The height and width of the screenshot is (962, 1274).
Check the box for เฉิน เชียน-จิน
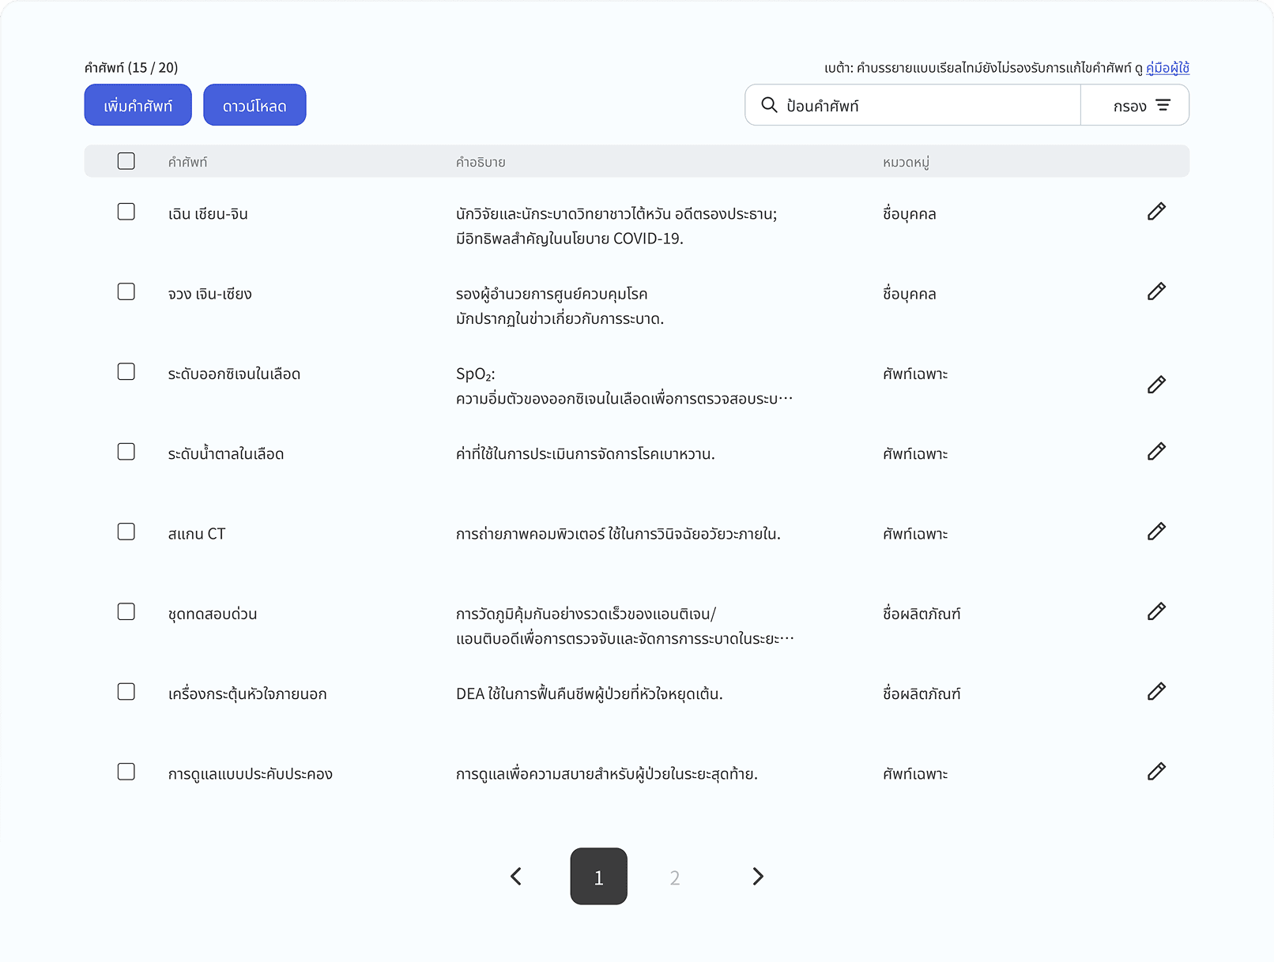point(126,212)
